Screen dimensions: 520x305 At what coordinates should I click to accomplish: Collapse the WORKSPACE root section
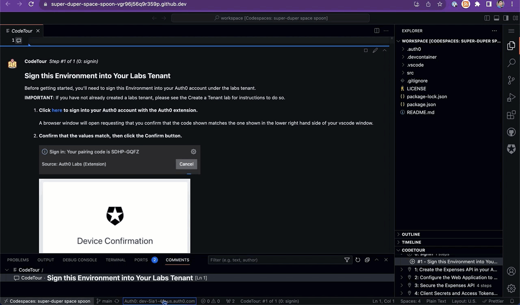(x=448, y=41)
